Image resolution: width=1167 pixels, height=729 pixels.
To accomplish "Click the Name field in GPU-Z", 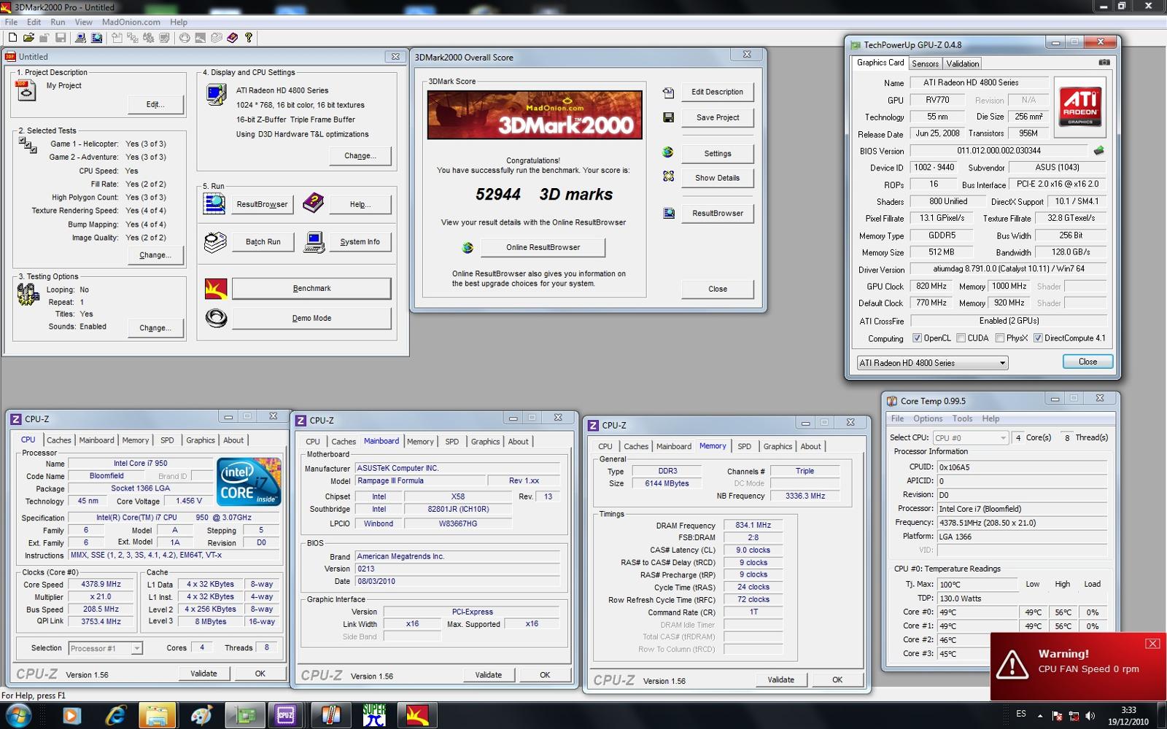I will pos(979,83).
